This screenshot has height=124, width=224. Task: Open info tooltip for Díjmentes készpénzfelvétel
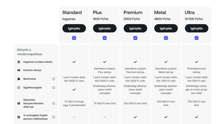click(x=54, y=103)
